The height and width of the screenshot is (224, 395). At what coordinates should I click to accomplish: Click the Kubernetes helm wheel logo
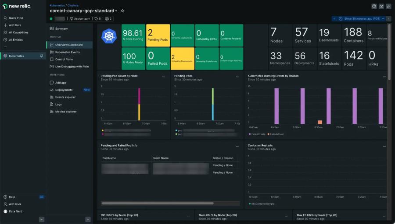[x=109, y=36]
